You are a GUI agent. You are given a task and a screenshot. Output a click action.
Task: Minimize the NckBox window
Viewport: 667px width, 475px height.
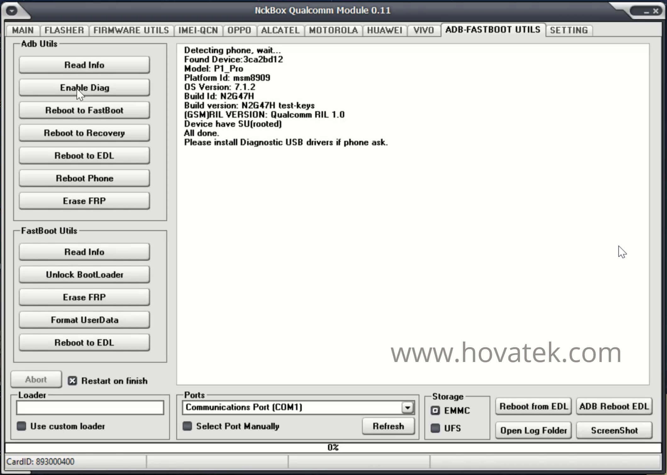tap(647, 12)
